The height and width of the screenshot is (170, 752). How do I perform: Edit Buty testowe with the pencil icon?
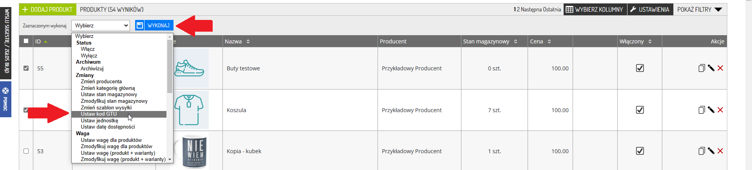pyautogui.click(x=711, y=68)
